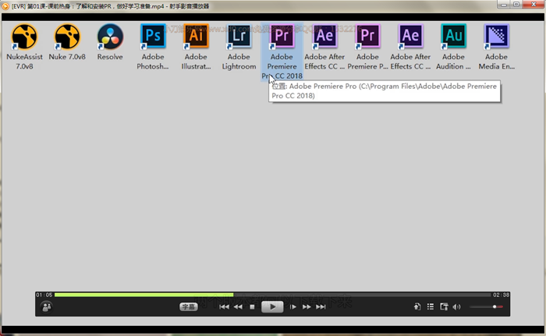
Task: Launch the Resolve desktop icon
Action: (x=110, y=37)
